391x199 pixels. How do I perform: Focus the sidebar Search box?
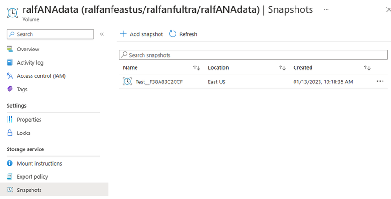50,34
